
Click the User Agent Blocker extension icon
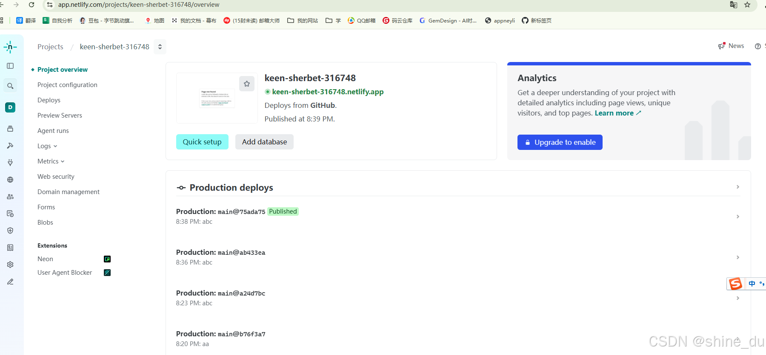pyautogui.click(x=107, y=273)
